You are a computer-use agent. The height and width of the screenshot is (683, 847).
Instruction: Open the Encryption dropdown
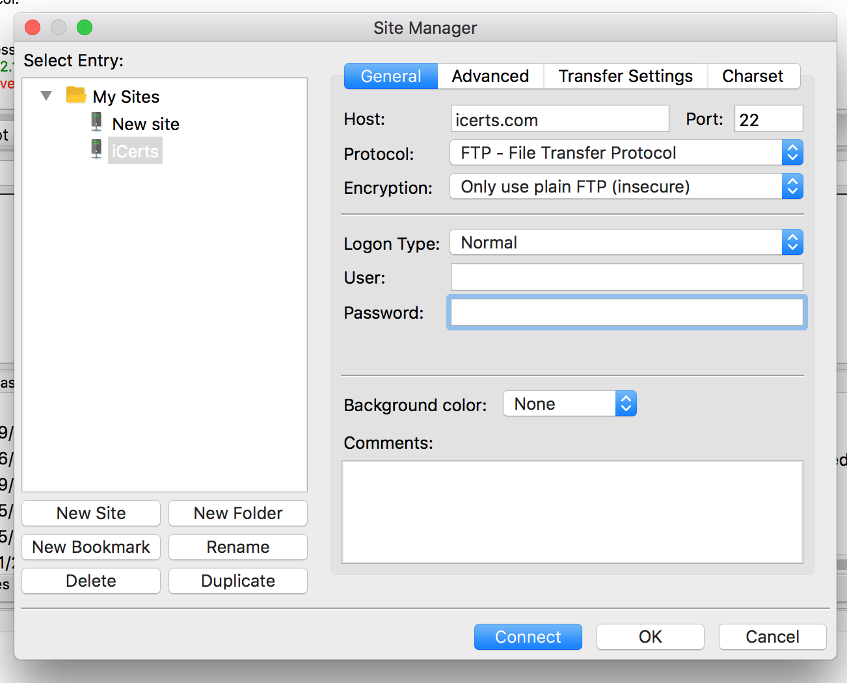coord(626,187)
